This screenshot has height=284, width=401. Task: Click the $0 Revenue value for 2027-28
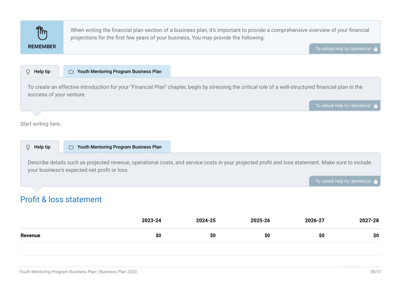pyautogui.click(x=376, y=236)
